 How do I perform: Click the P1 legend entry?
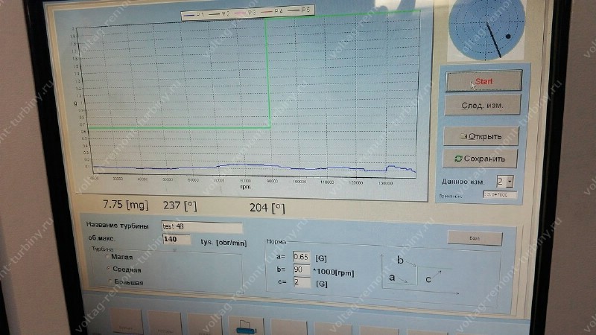click(x=197, y=13)
